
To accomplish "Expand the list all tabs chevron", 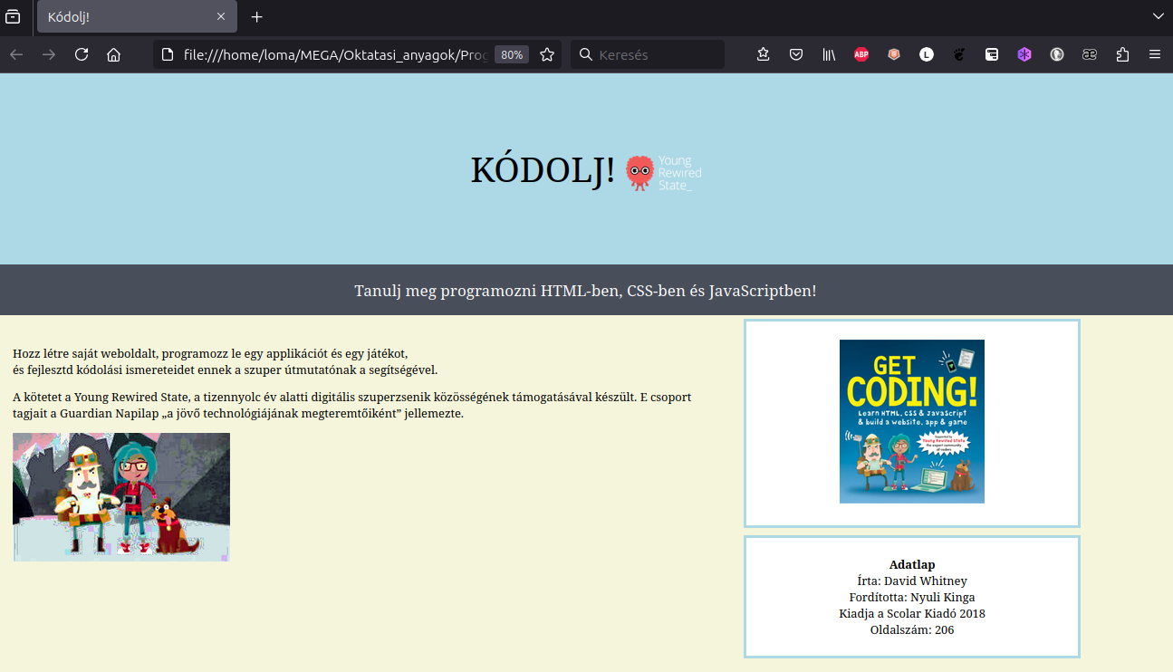I will tap(1159, 16).
